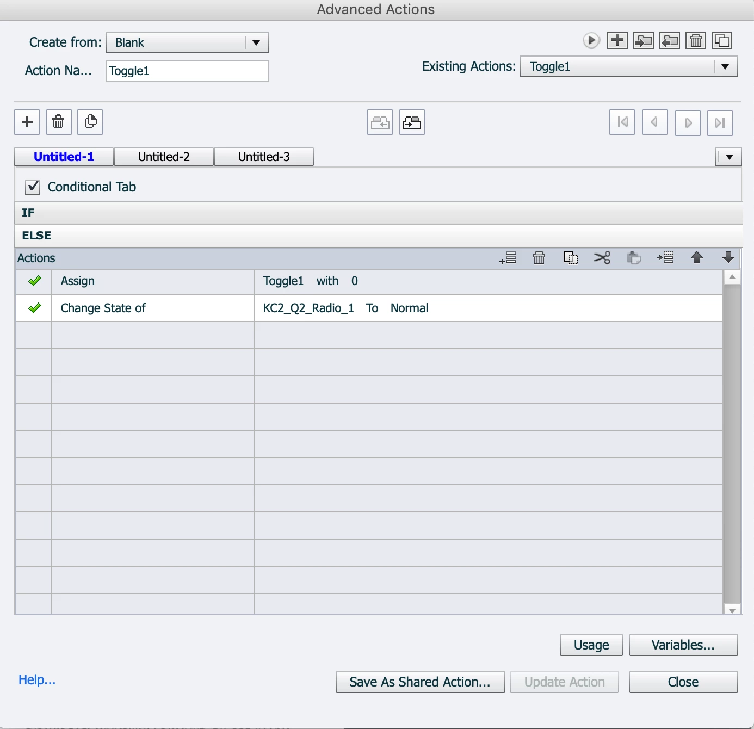
Task: Click the scrollbar up arrow
Action: click(732, 277)
